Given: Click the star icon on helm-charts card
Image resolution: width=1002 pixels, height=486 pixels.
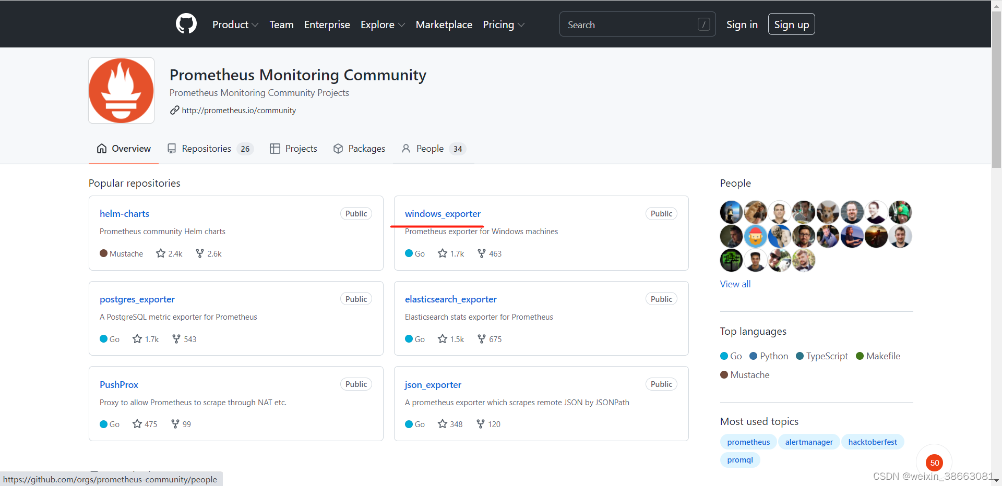Looking at the screenshot, I should [161, 253].
